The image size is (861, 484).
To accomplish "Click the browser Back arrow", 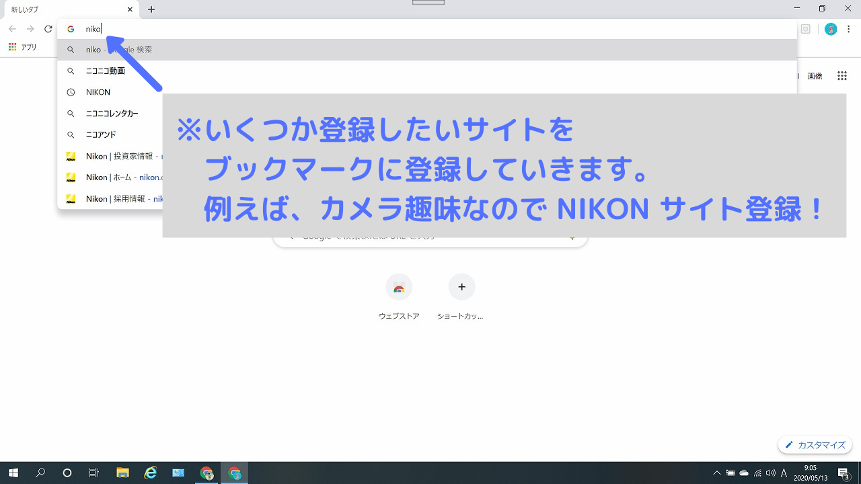I will pos(12,29).
